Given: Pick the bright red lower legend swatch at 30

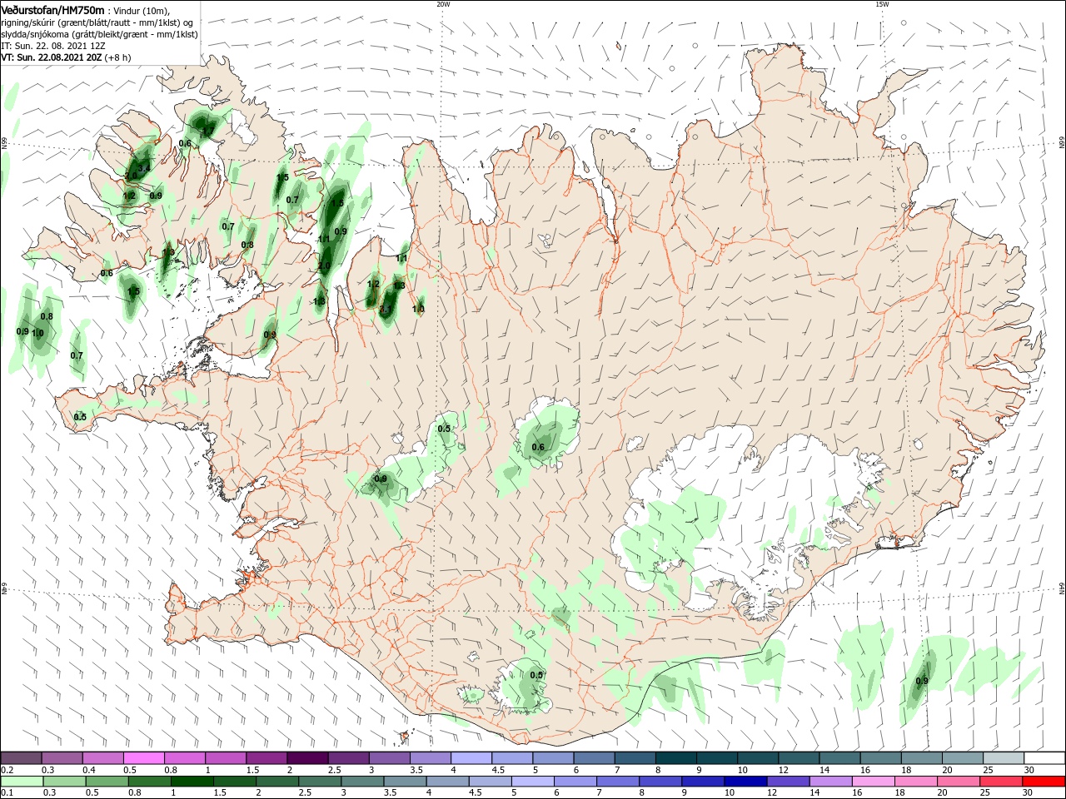Looking at the screenshot, I should [x=1043, y=782].
